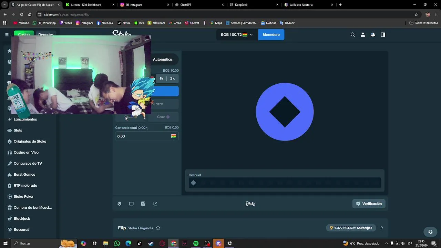Screen dimensions: 441x248
Task: Open the twitch bookmark
Action: (66, 23)
